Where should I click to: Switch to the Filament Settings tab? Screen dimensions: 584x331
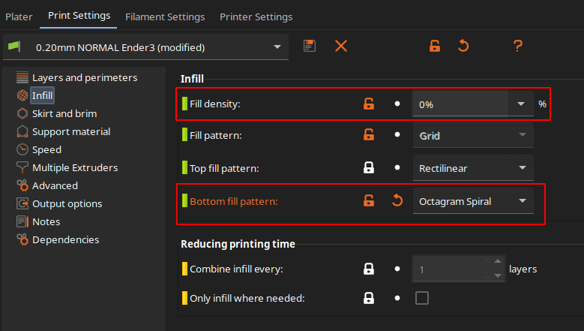click(x=165, y=17)
